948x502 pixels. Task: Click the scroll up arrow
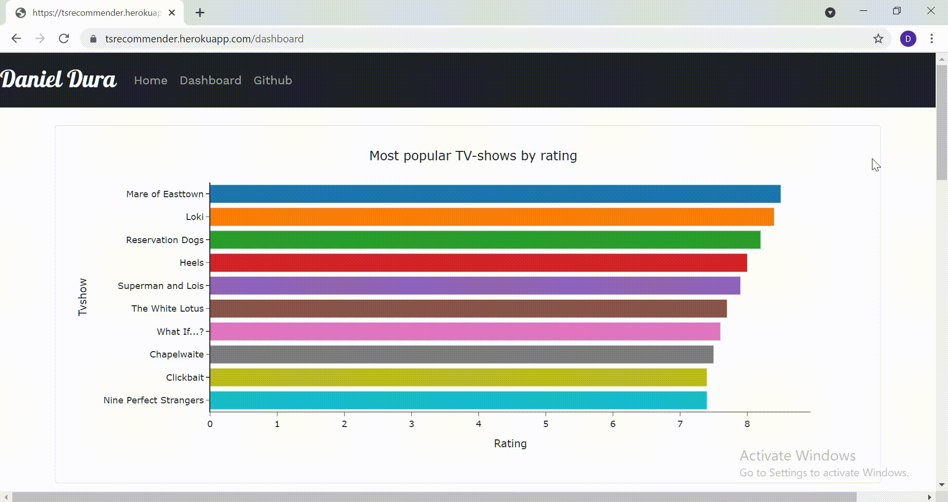click(x=942, y=59)
